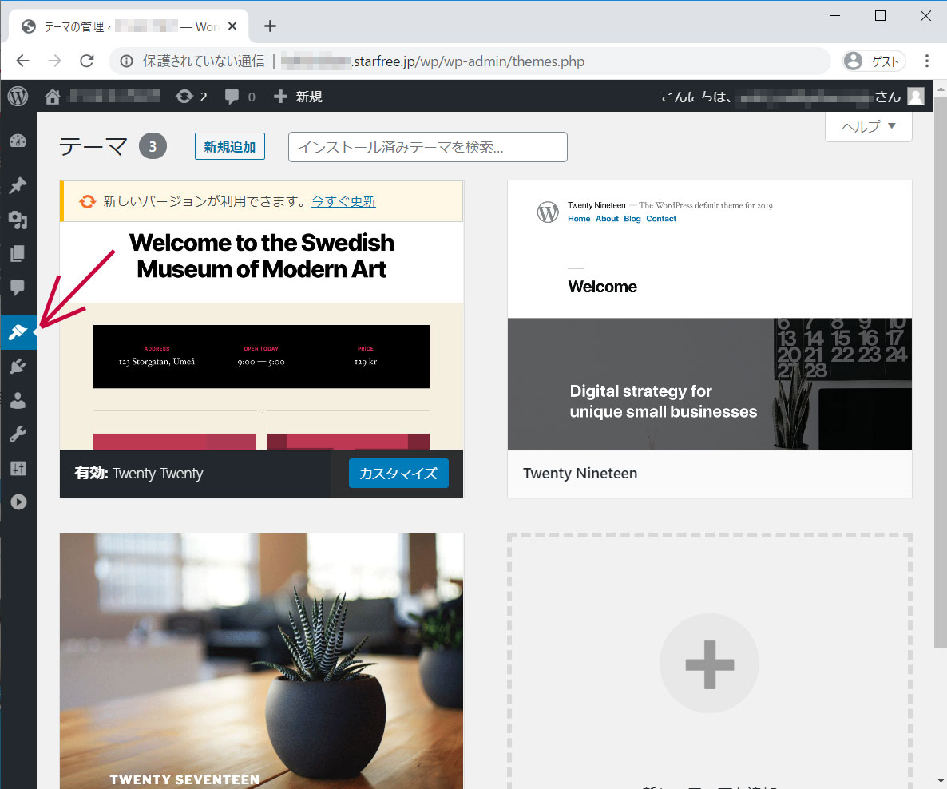Screen dimensions: 947x789
Task: Visit site via the home icon
Action: tap(53, 96)
